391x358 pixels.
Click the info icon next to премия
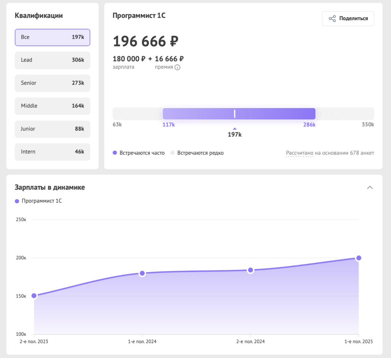click(177, 67)
